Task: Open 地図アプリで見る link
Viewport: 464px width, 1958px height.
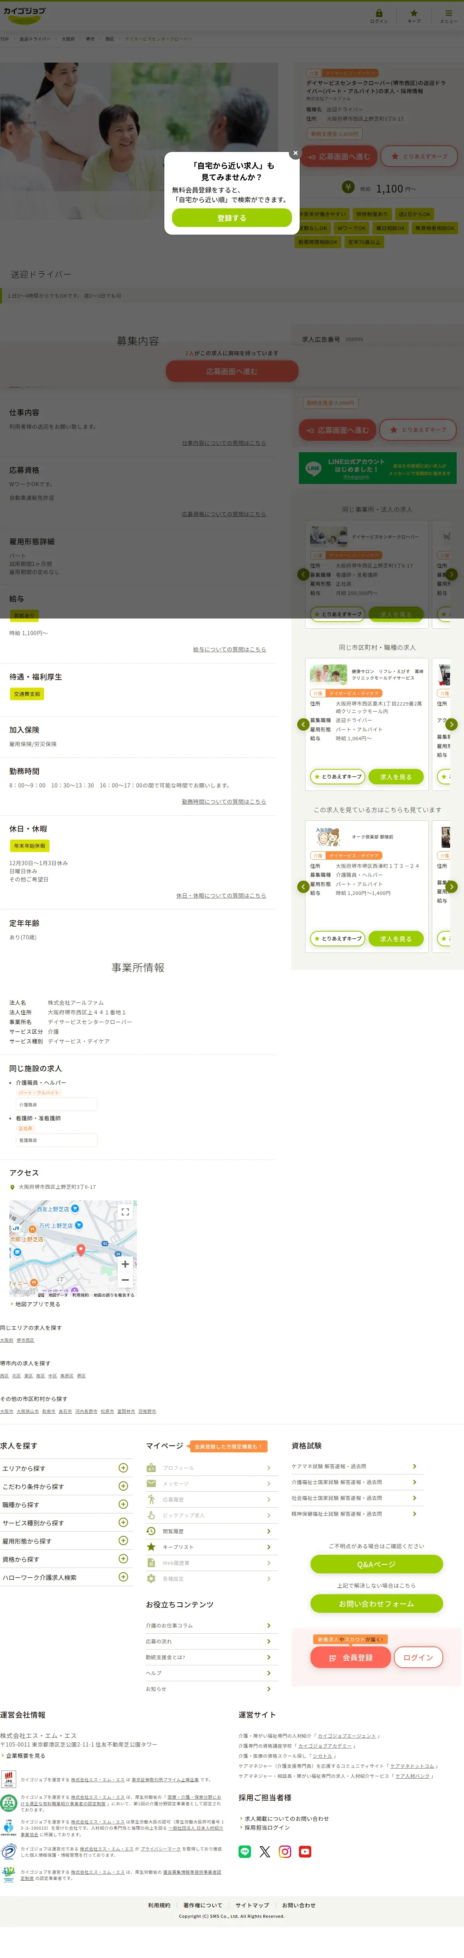Action: [37, 1304]
